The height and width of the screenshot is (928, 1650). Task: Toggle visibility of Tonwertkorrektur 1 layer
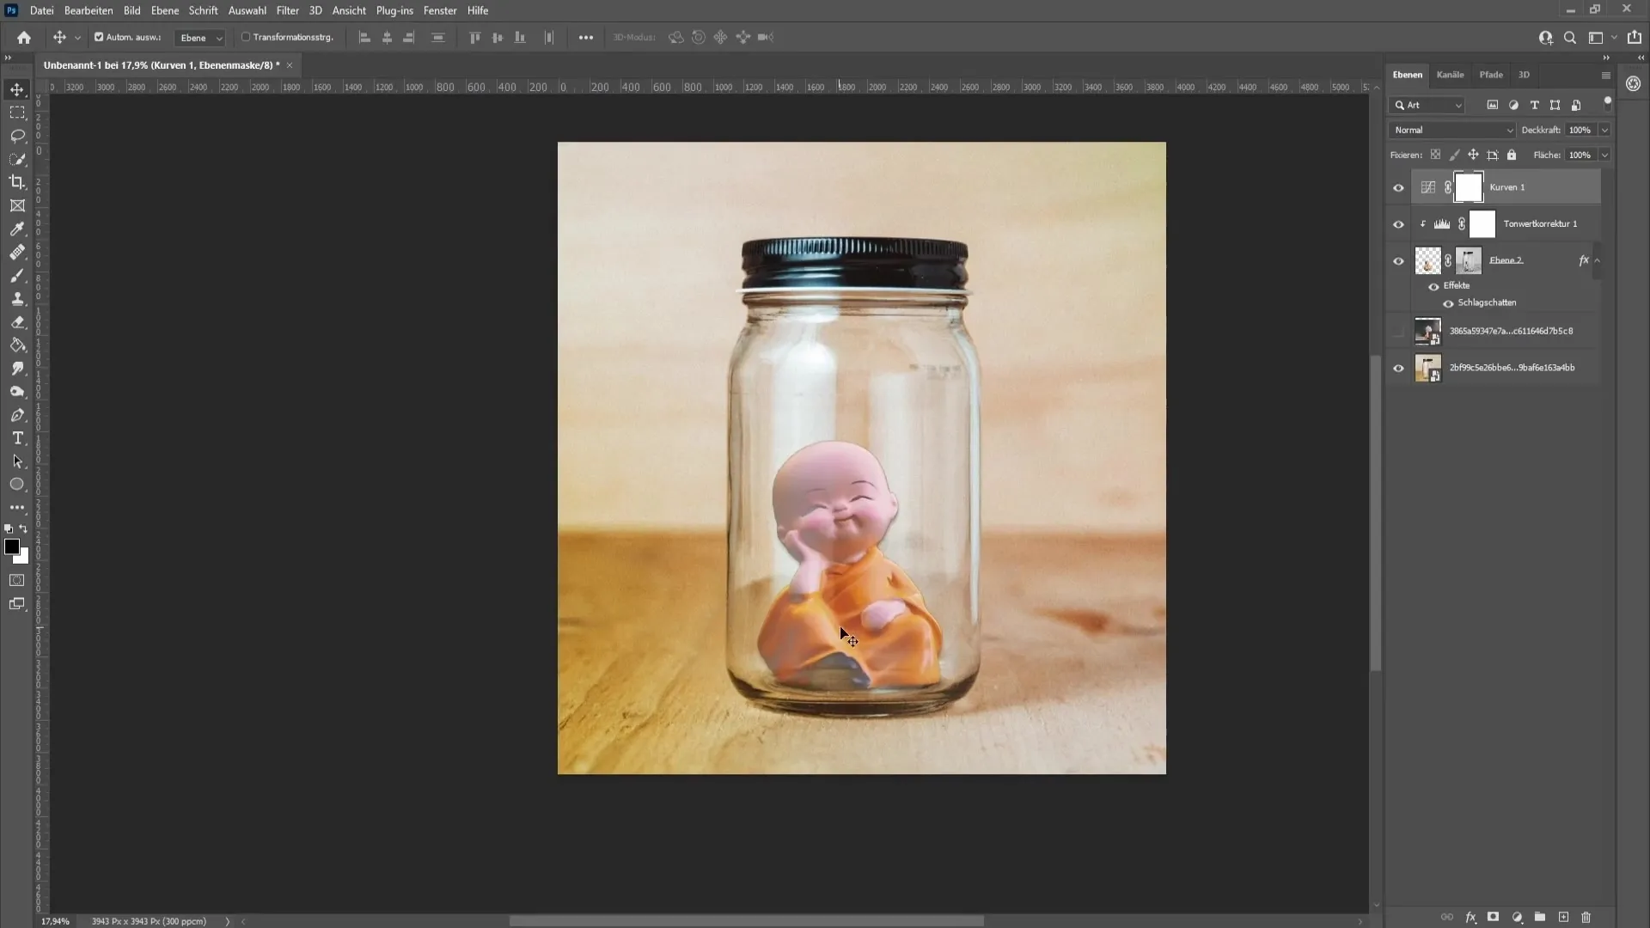tap(1397, 223)
